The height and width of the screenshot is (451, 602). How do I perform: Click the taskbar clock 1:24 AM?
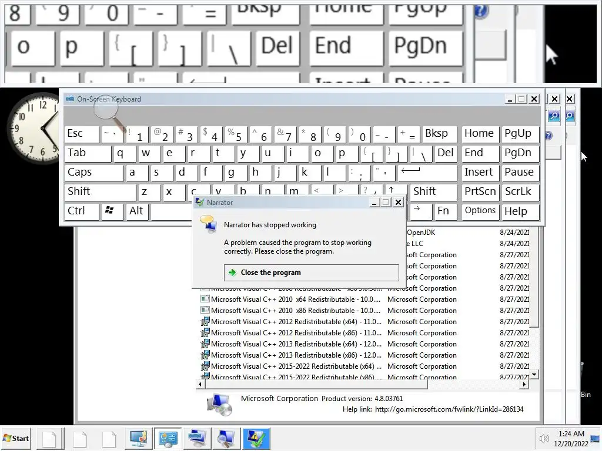click(x=571, y=438)
